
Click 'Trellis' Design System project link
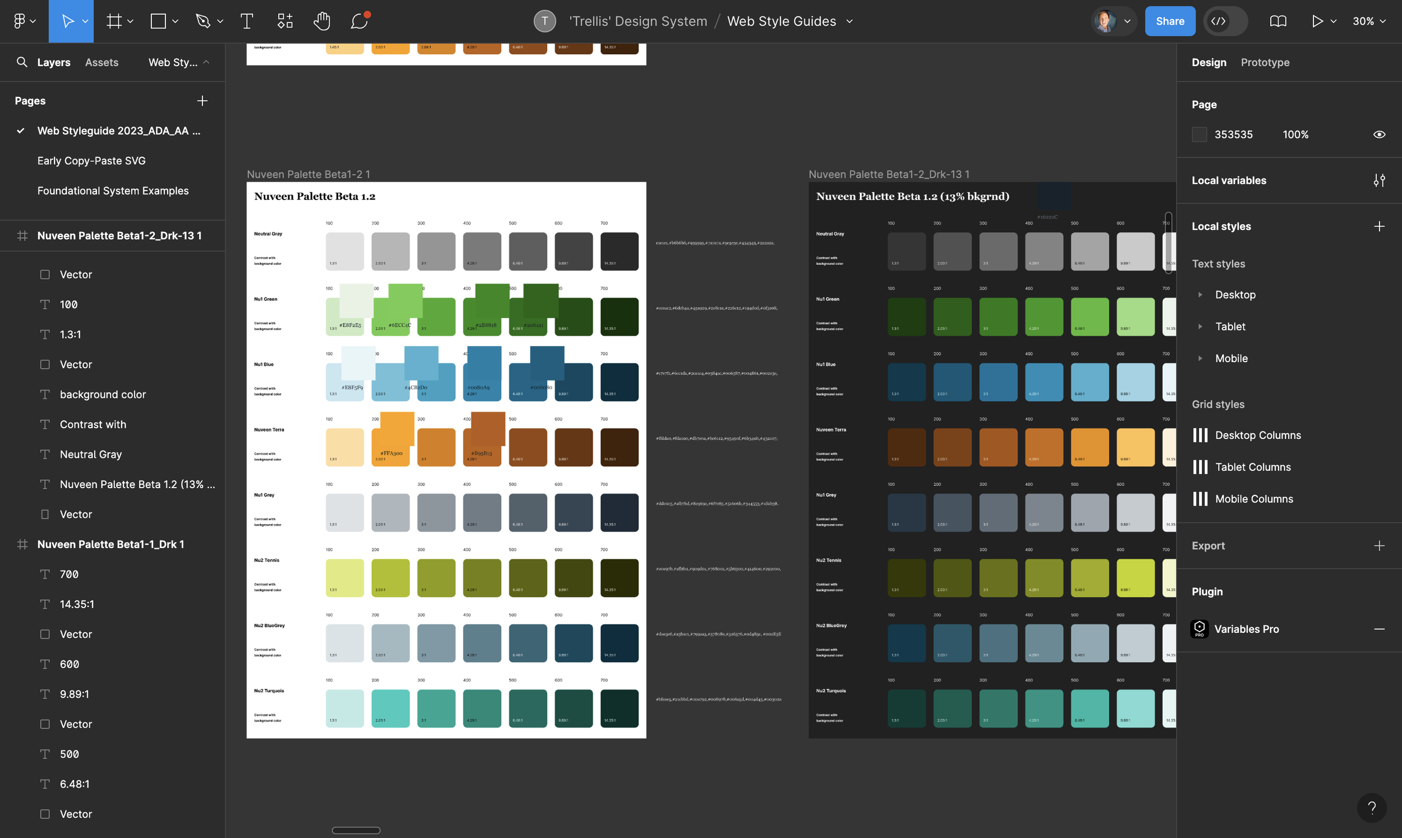point(638,21)
